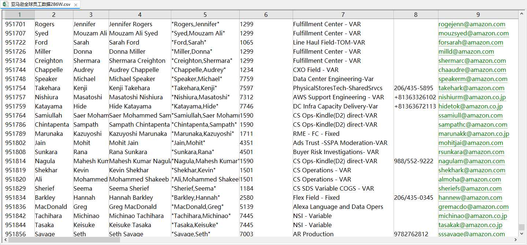Select the 亚马逊全球员工数据286W.csv tab

pyautogui.click(x=40, y=4)
